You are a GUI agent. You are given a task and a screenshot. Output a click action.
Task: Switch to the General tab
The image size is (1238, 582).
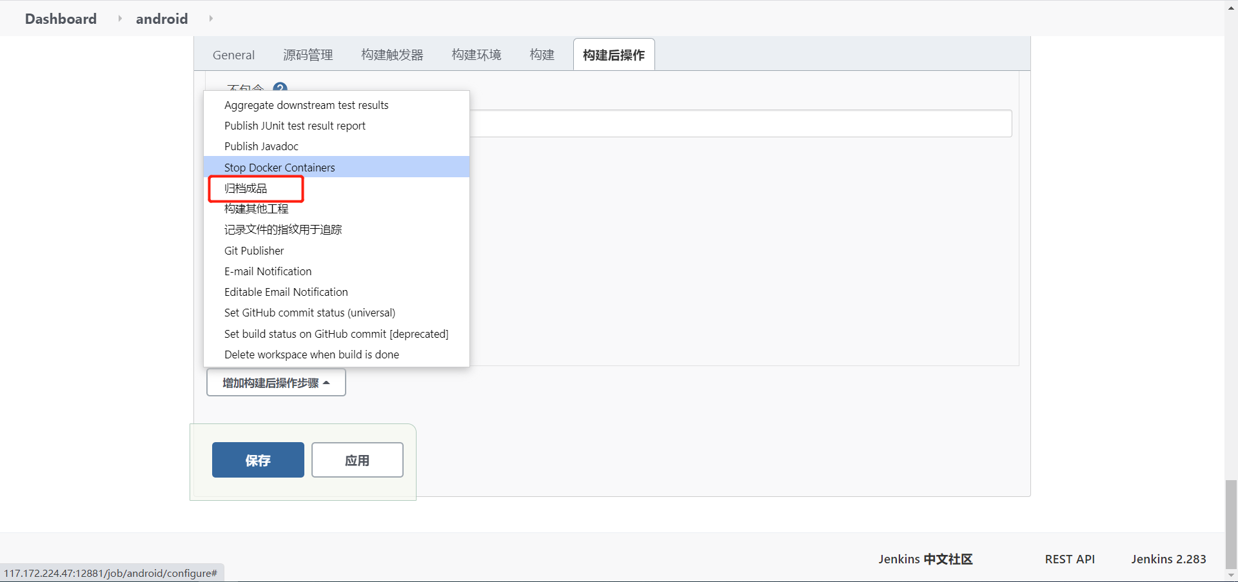pyautogui.click(x=233, y=55)
